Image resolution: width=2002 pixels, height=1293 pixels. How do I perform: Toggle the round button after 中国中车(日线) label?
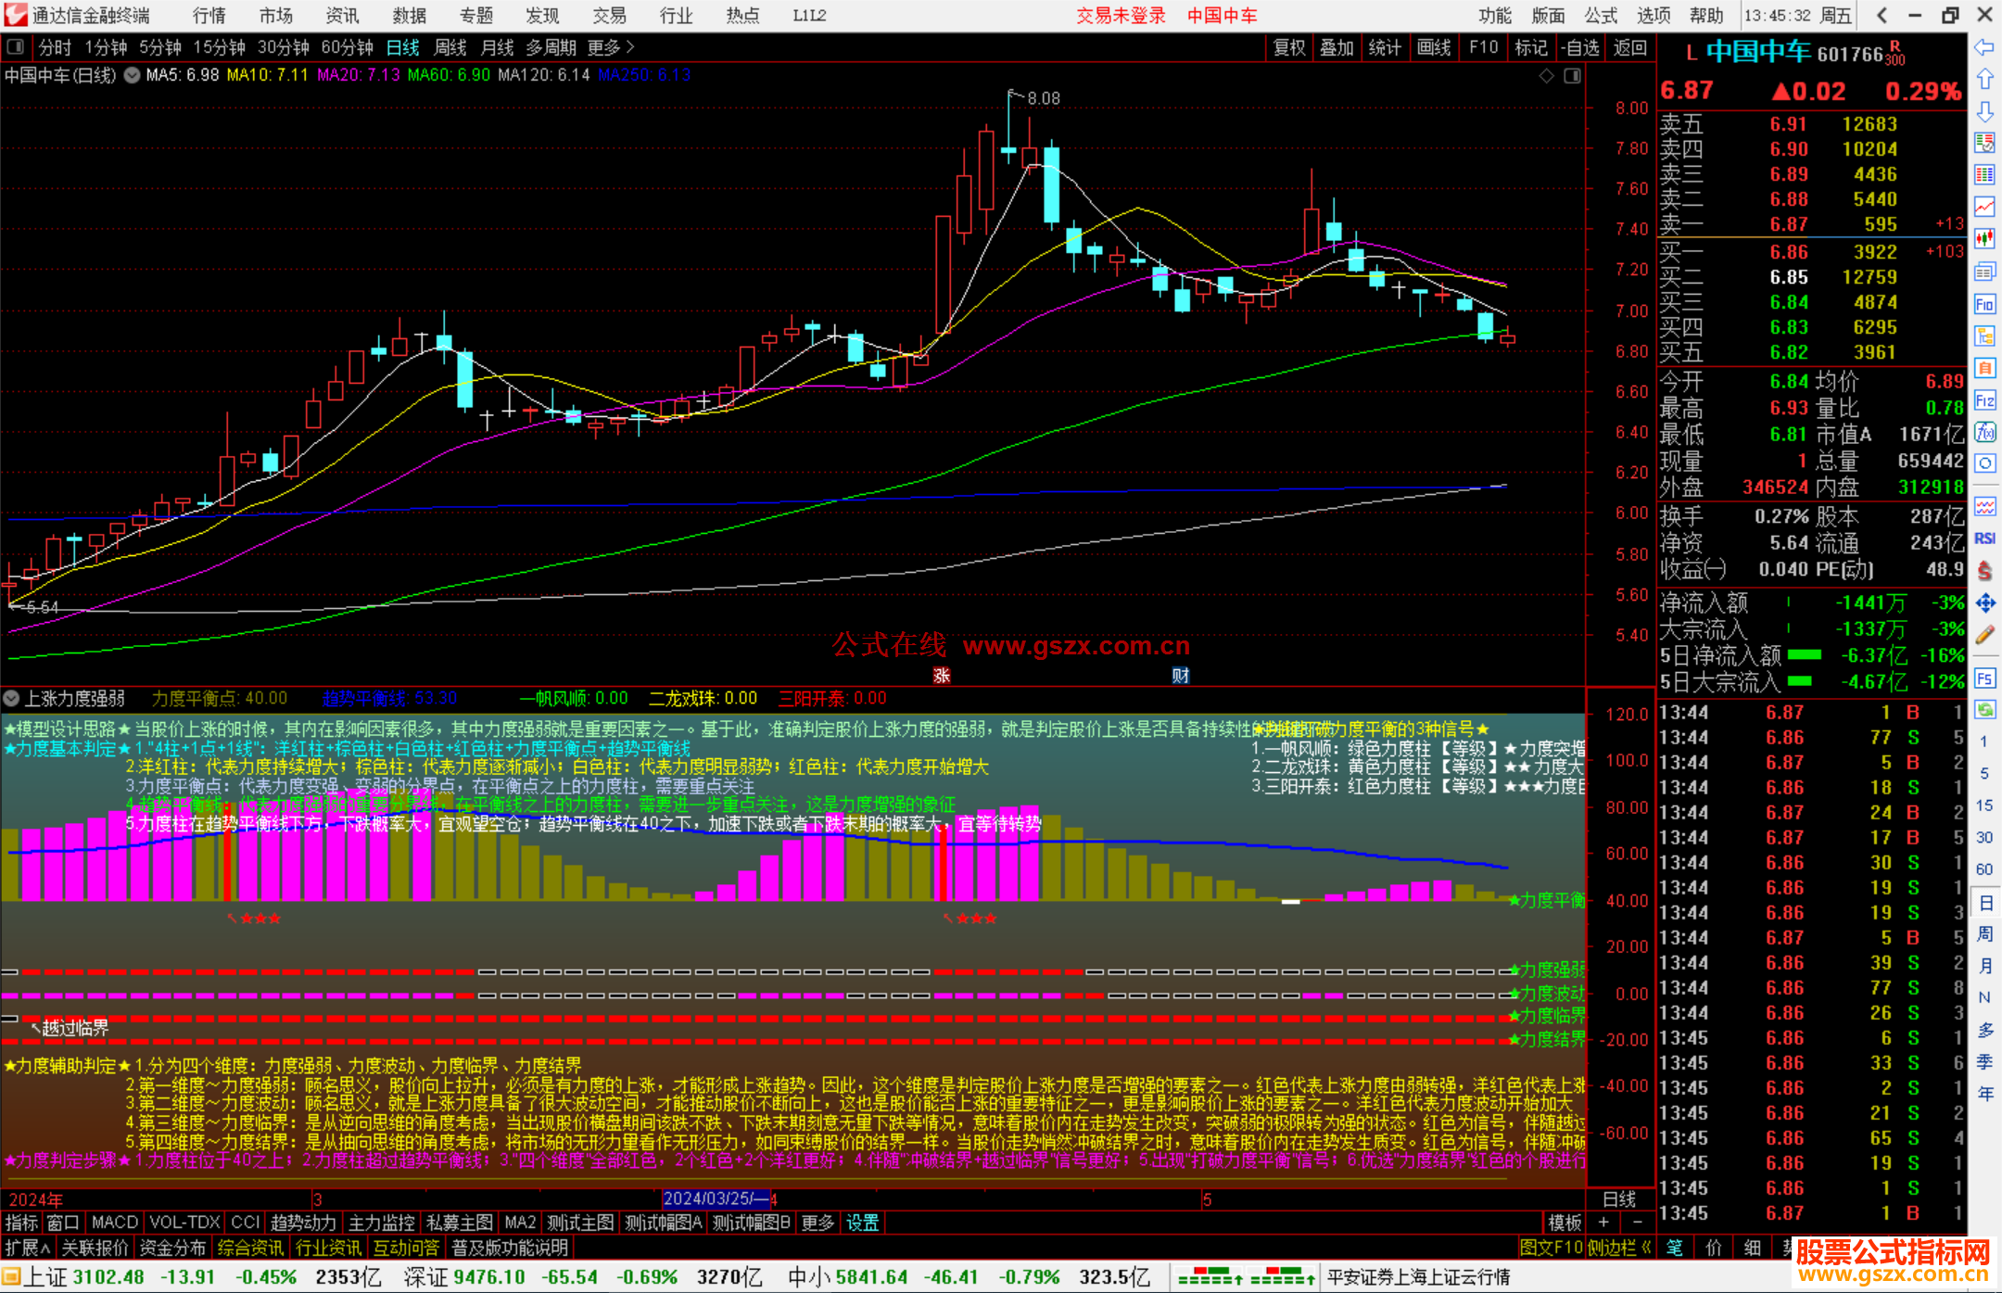133,75
